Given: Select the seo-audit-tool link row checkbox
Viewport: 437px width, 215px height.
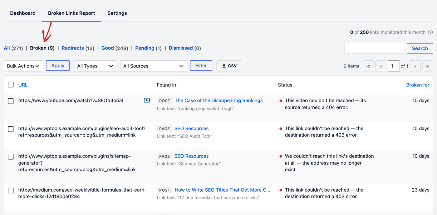Looking at the screenshot, I should (x=11, y=129).
